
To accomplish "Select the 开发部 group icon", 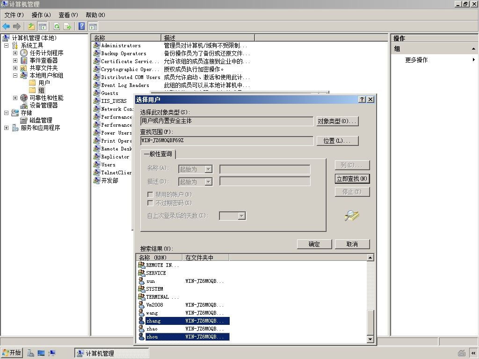I will [97, 180].
